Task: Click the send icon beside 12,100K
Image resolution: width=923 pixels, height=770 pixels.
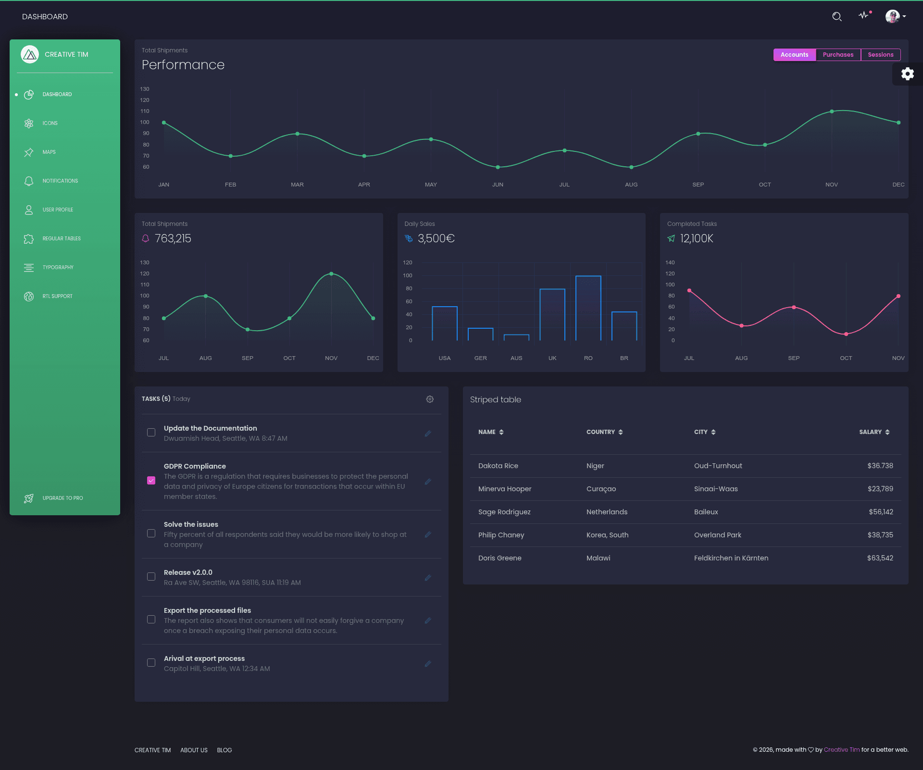Action: 671,238
